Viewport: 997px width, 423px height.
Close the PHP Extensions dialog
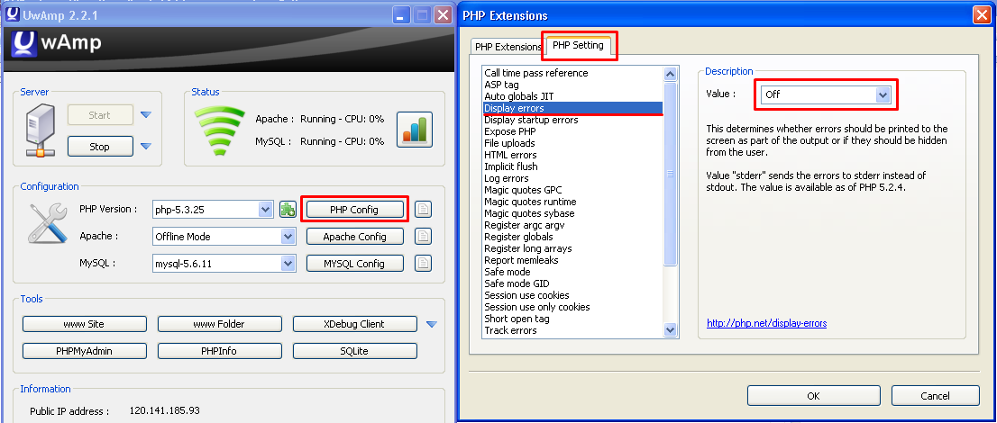[981, 14]
